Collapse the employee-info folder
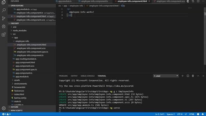This screenshot has height=116, width=206. tap(32, 41)
